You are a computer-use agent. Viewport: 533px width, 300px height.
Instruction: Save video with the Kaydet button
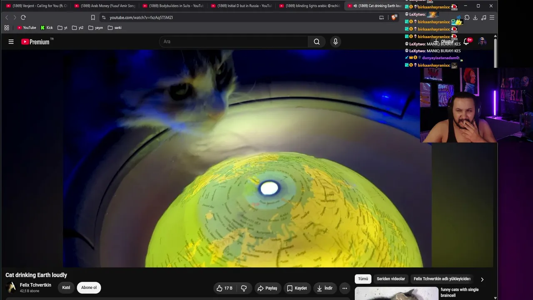coord(297,288)
